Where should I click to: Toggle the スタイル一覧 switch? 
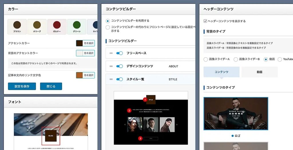[119, 79]
